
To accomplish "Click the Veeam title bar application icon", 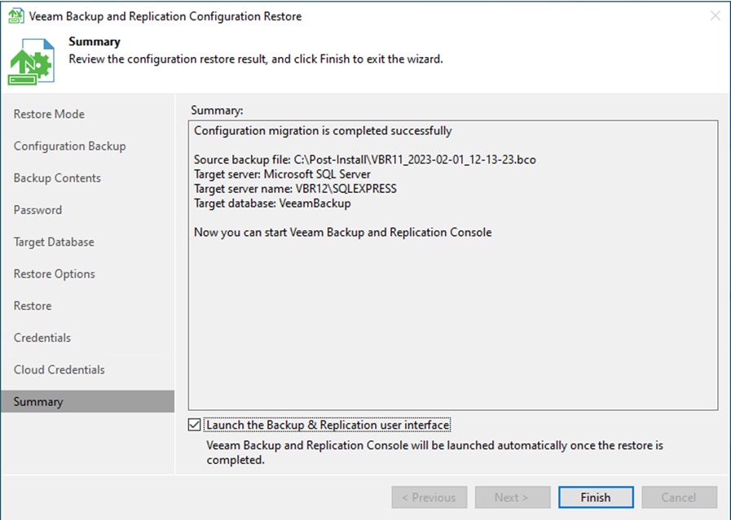I will point(15,15).
